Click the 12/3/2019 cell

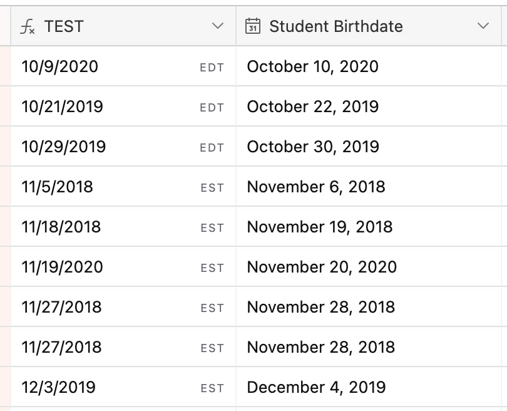[x=59, y=387]
